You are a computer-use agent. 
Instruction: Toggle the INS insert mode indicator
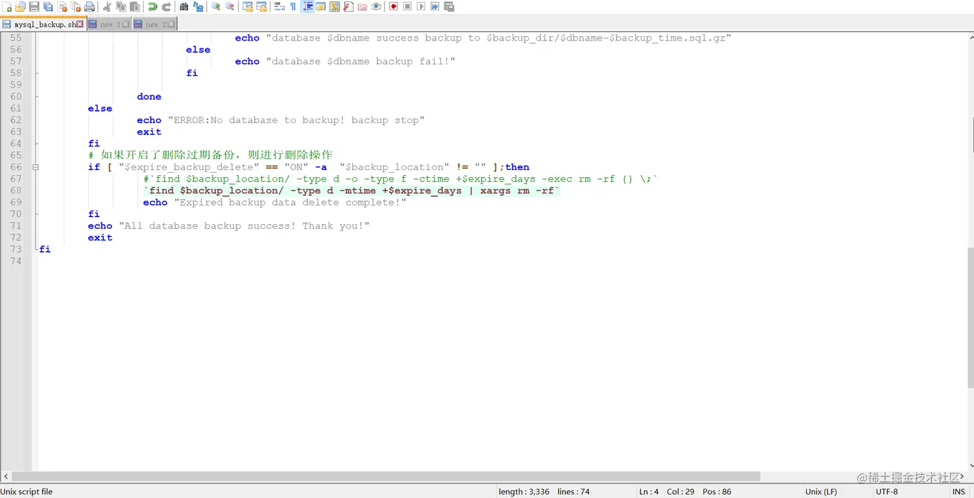[x=959, y=492]
